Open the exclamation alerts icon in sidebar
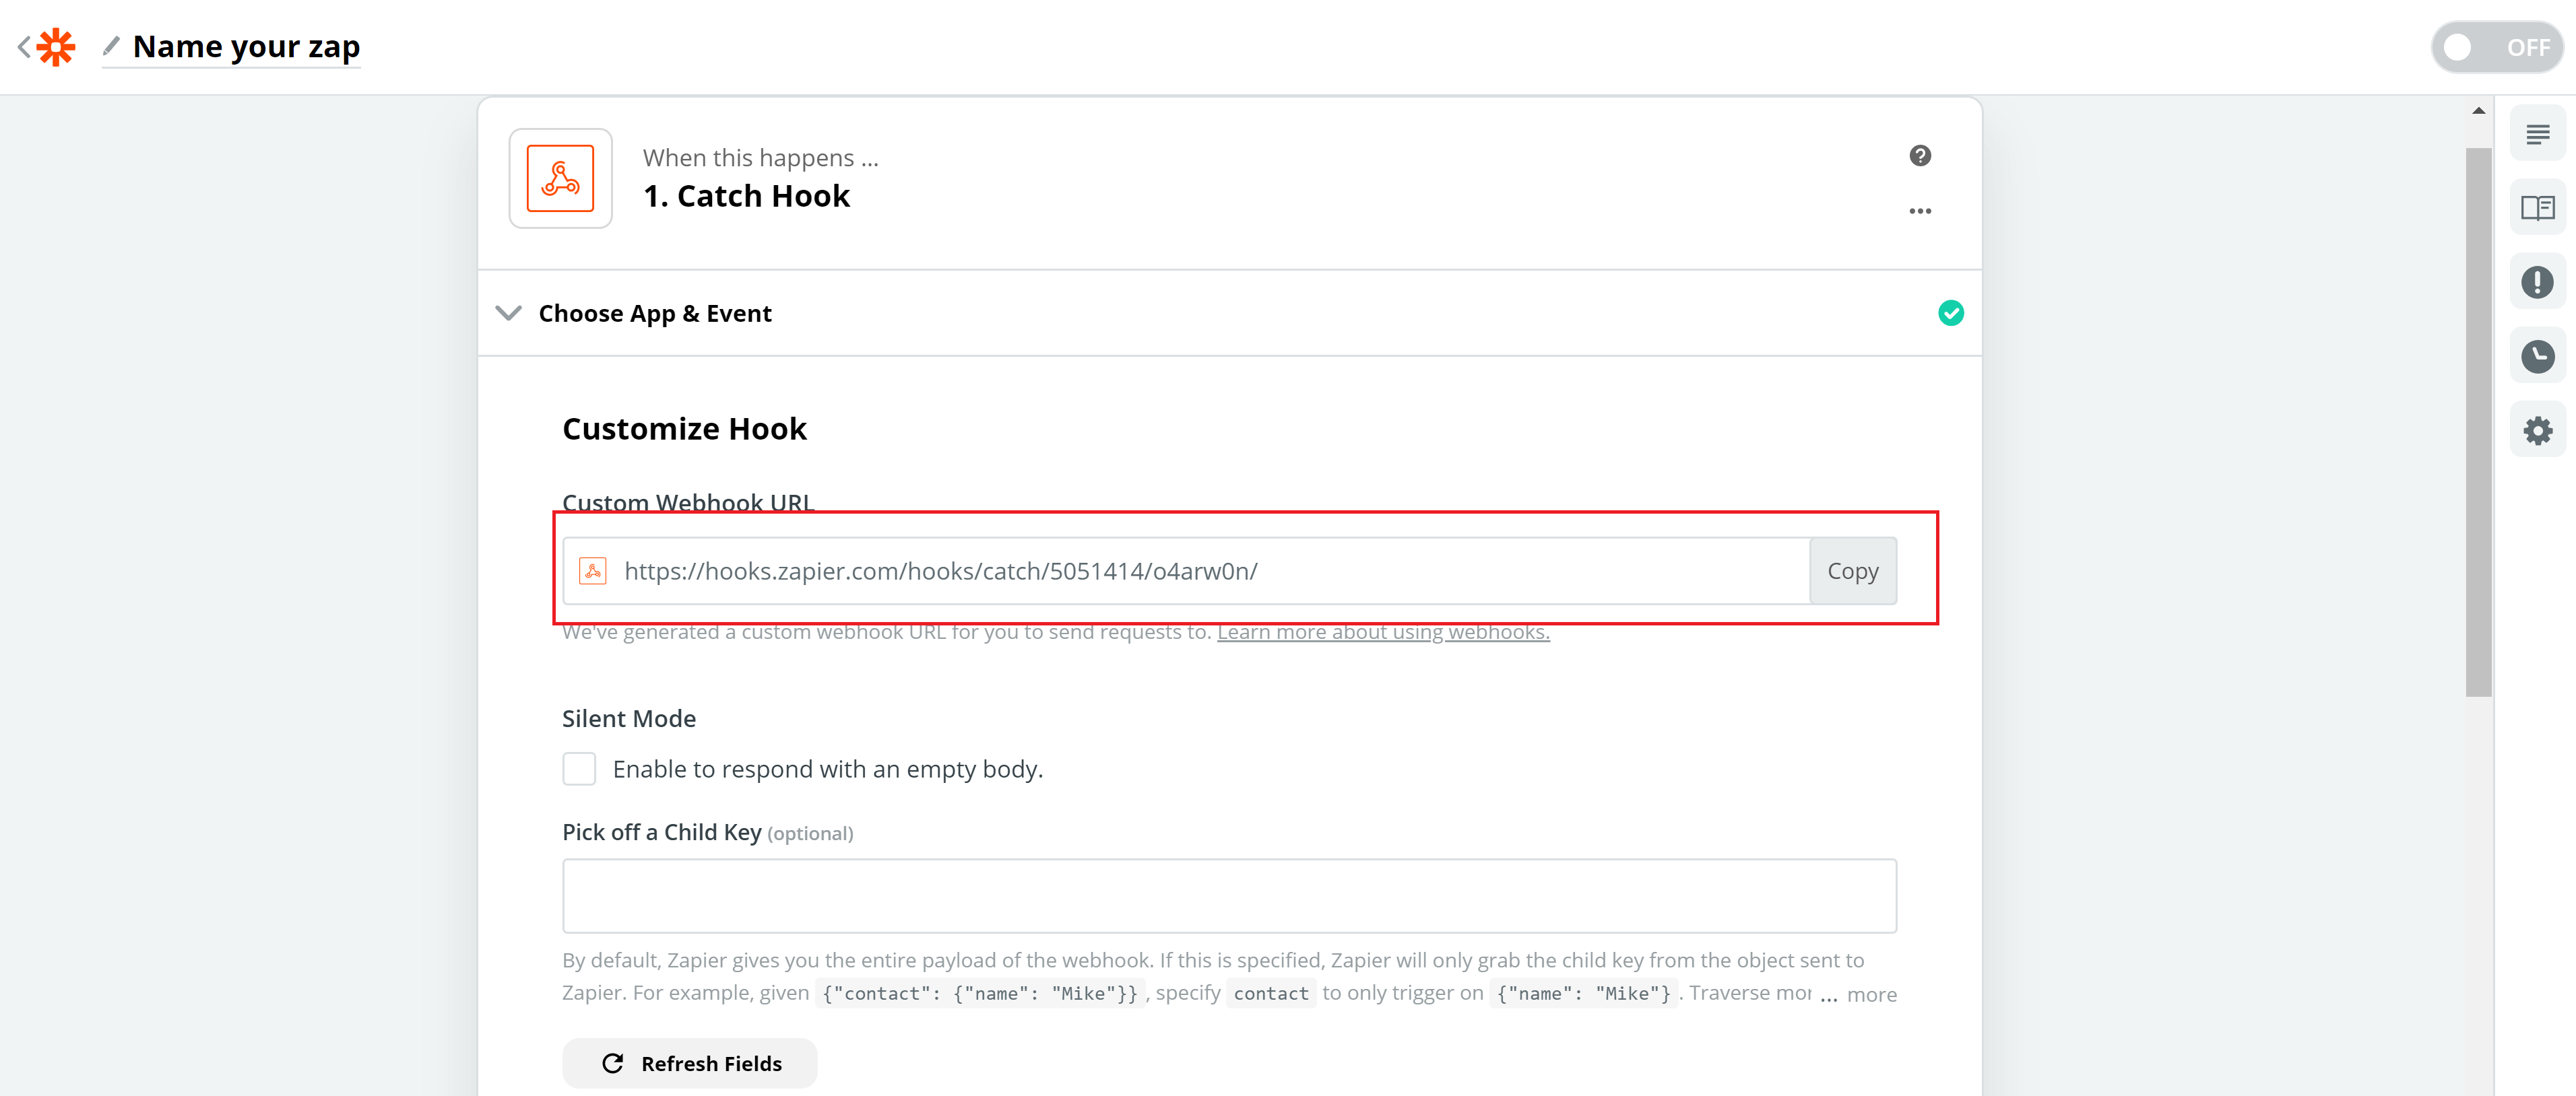This screenshot has width=2576, height=1096. point(2537,283)
